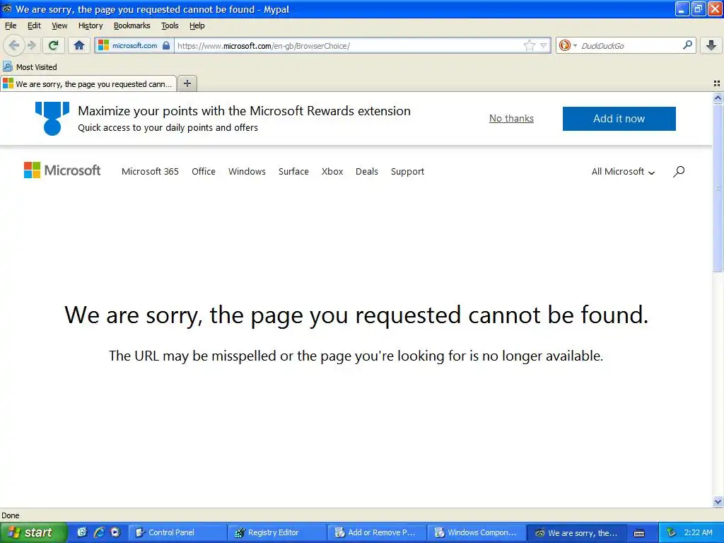
Task: Click the vertical scrollbar thumb
Action: click(x=718, y=187)
